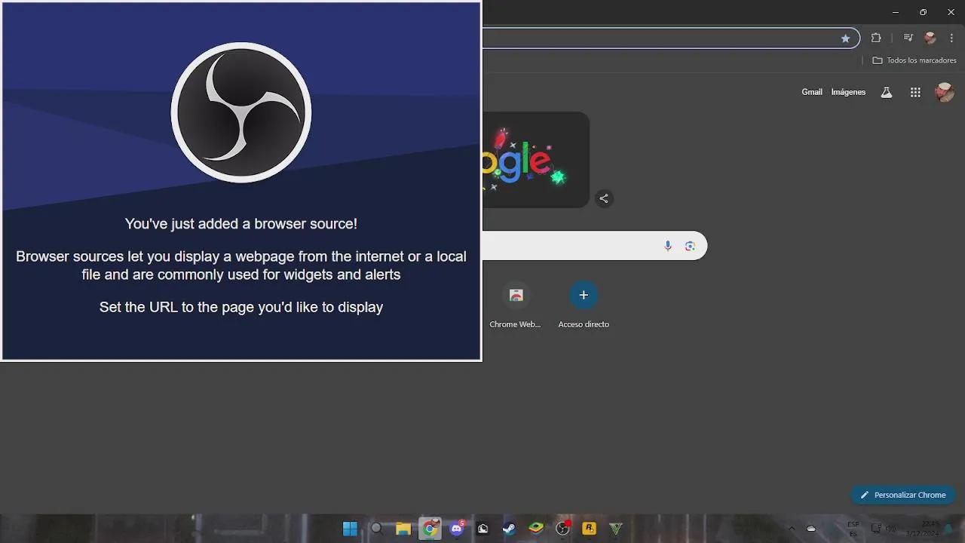Add a shortcut via Acceso directo

[584, 305]
